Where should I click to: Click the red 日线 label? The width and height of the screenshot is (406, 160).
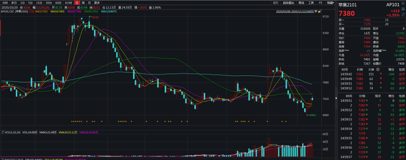32,12
